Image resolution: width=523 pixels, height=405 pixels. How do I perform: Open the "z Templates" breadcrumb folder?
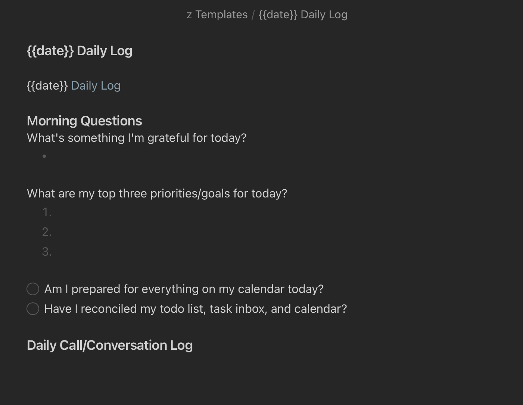[x=217, y=15]
